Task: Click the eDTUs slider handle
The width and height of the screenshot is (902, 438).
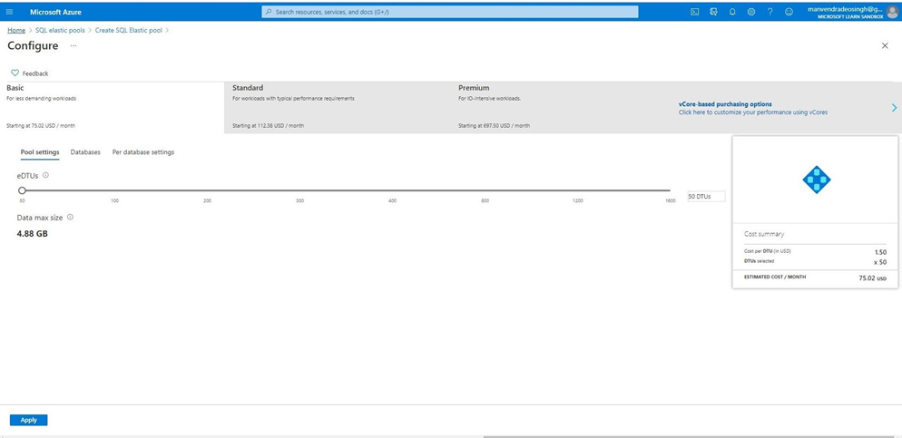Action: 22,190
